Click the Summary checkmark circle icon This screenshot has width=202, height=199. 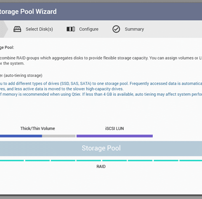click(x=116, y=29)
